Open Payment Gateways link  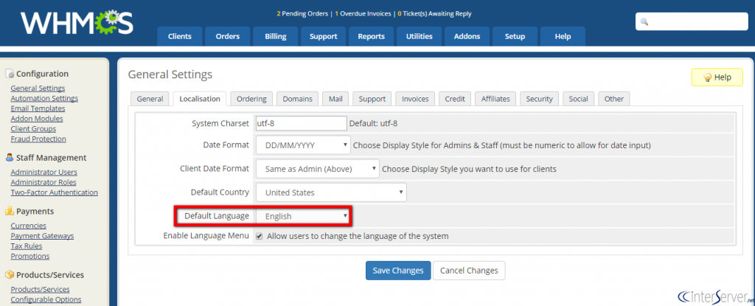pos(42,236)
